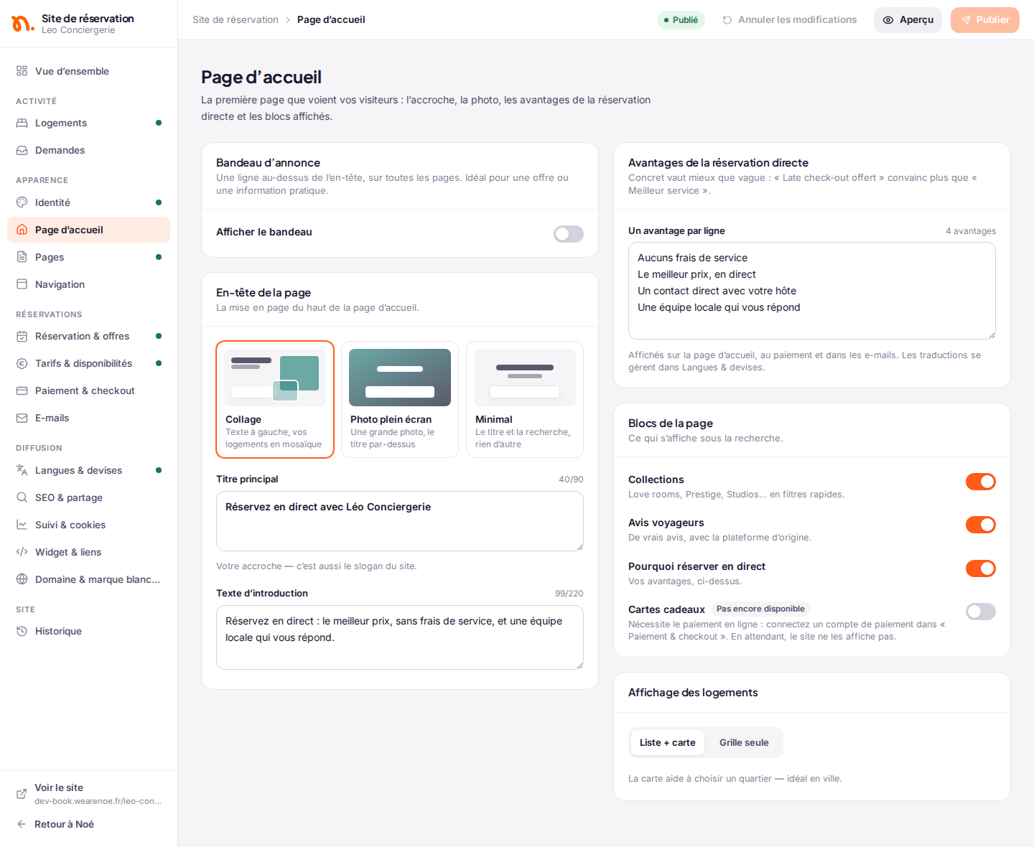This screenshot has height=847, width=1034.
Task: Edit the Titre principal text field
Action: (x=400, y=521)
